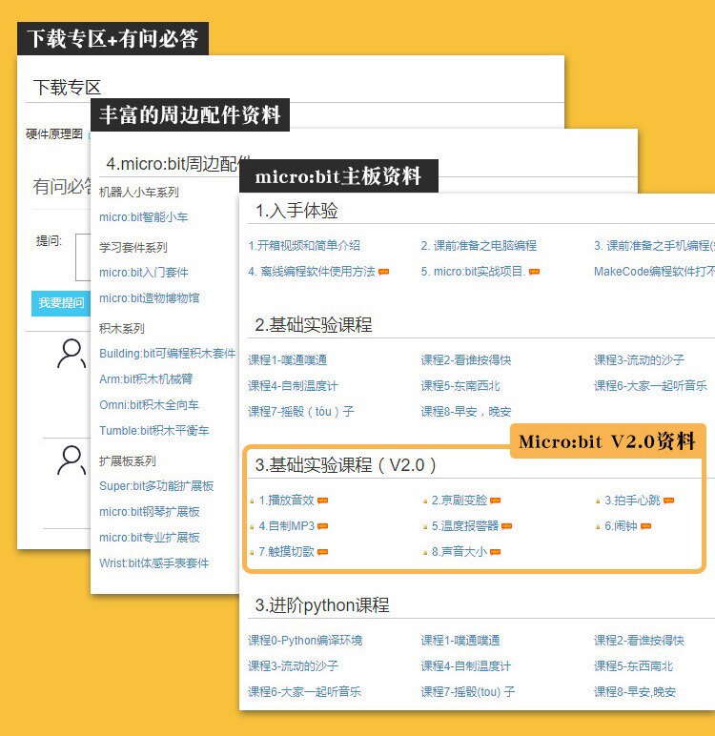This screenshot has width=715, height=736.
Task: Open Tumble:bit积木平衡车 link
Action: point(153,430)
